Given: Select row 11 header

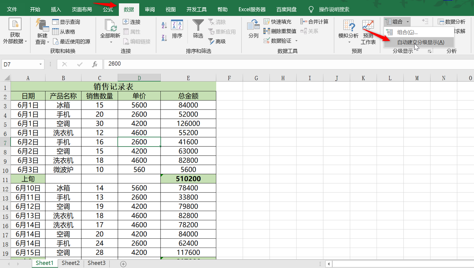Looking at the screenshot, I should [5, 180].
